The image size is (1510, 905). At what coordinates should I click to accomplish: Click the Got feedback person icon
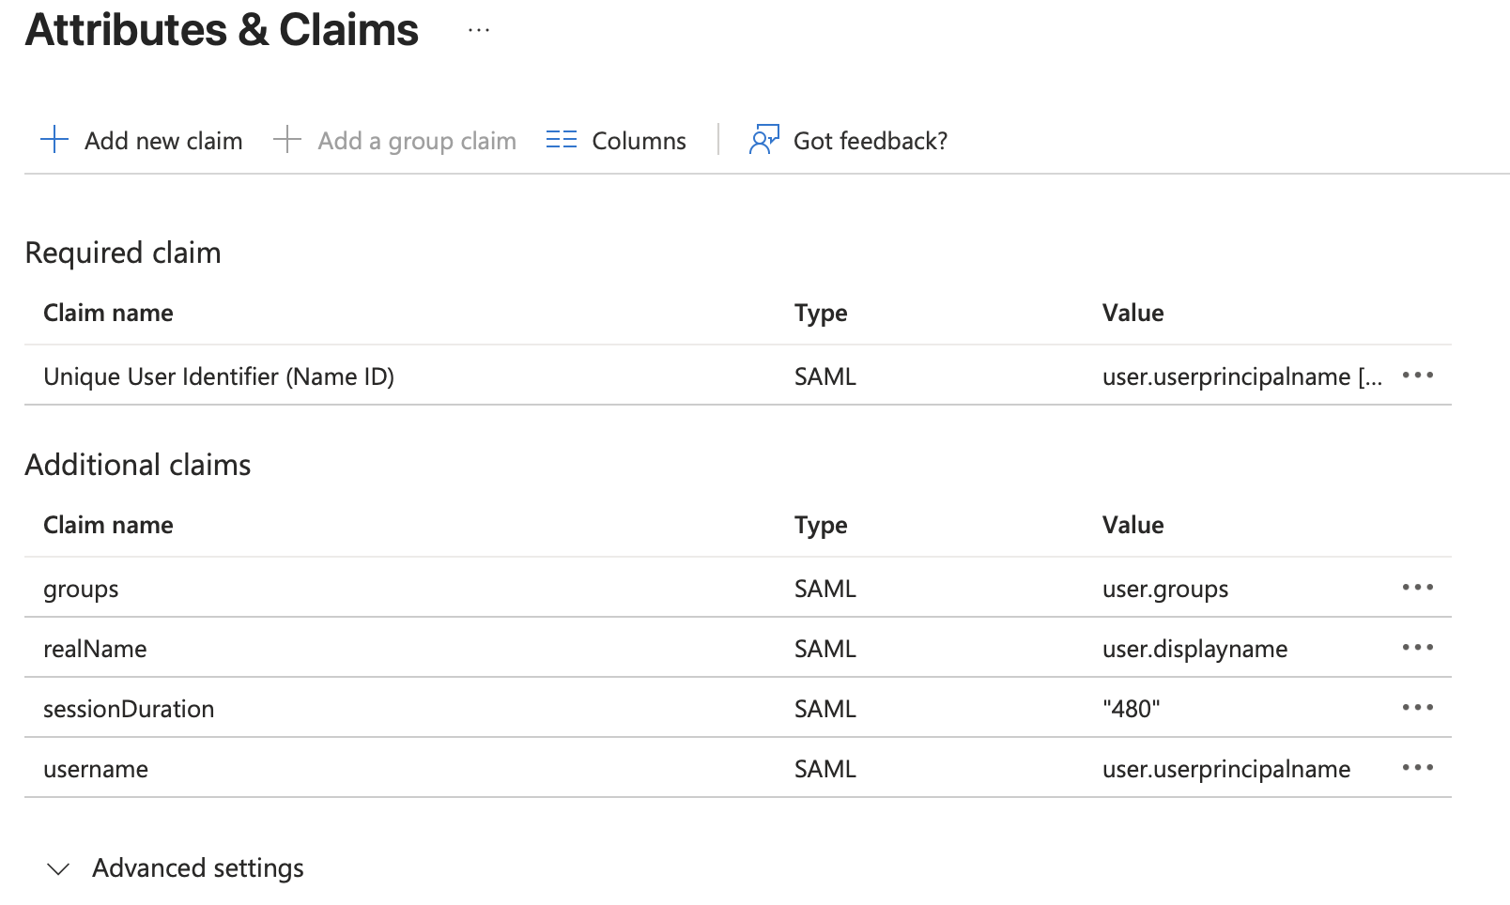click(763, 140)
